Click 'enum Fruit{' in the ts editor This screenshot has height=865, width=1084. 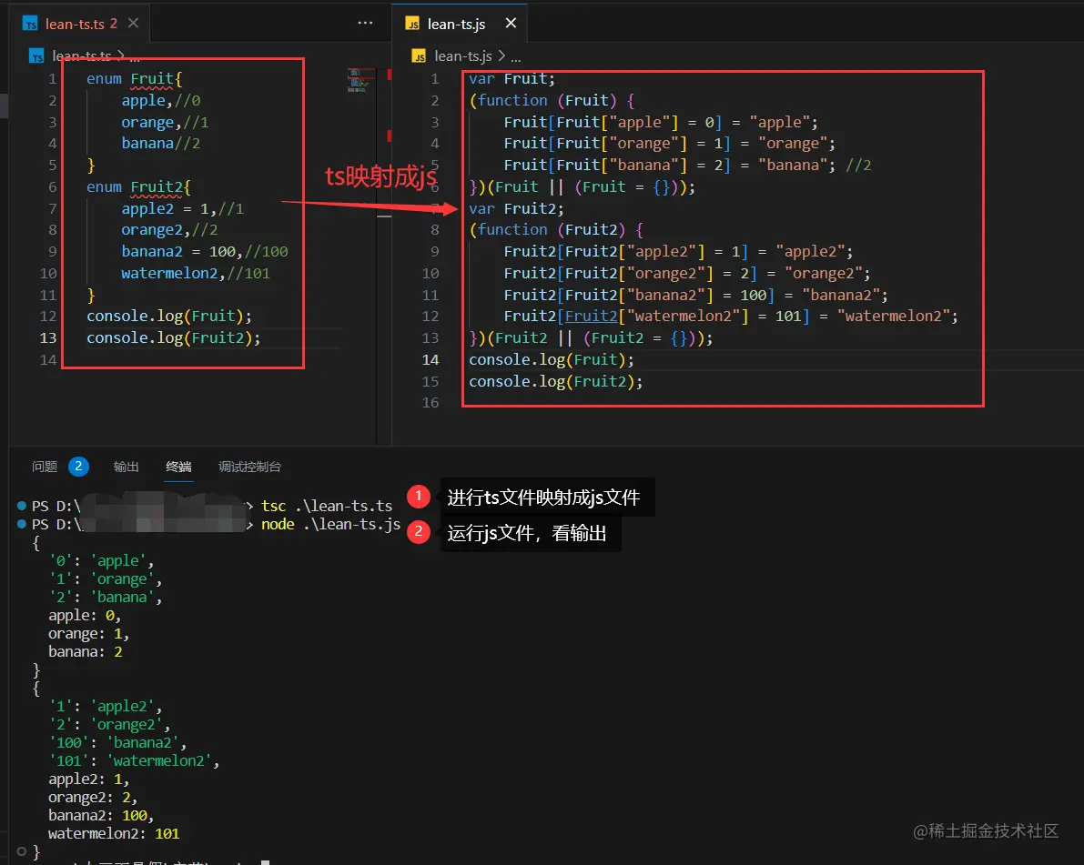134,79
